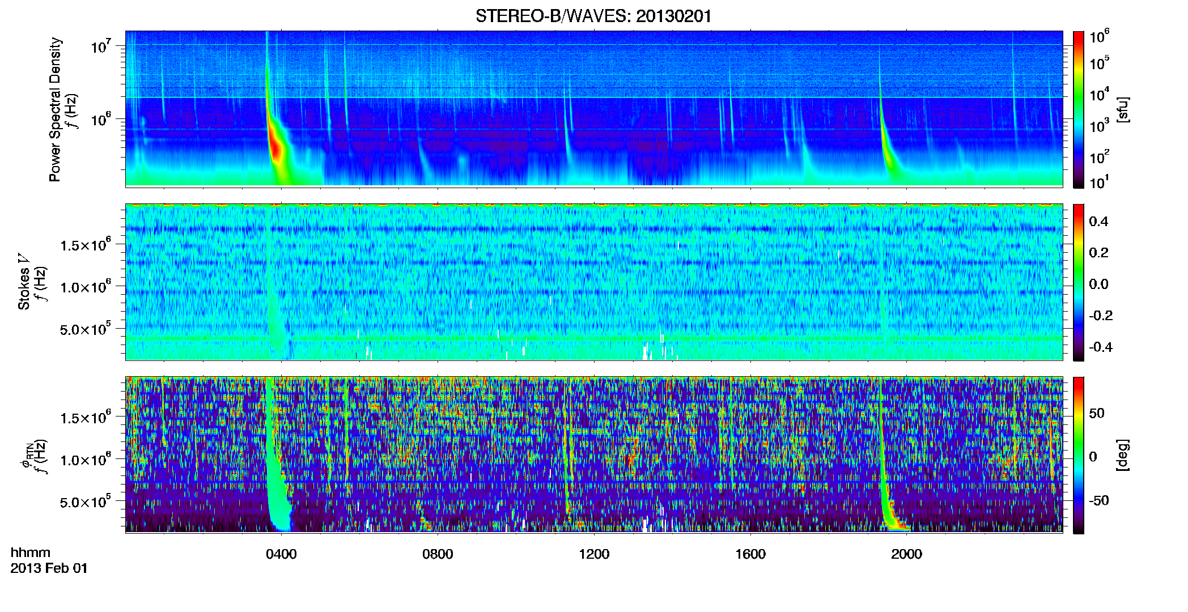
Task: Click the Stokes V axis label
Action: click(24, 282)
